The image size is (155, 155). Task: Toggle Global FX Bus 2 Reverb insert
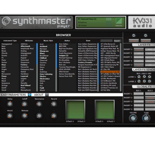point(150,102)
